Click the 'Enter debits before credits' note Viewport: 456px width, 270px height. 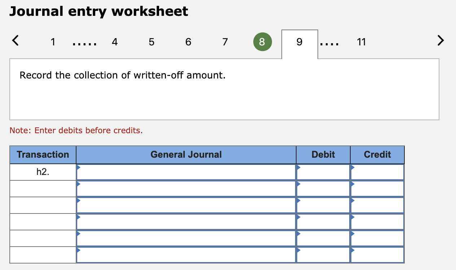click(x=76, y=130)
